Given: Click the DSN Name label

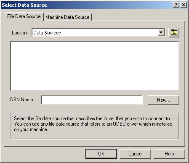Looking at the screenshot, I should tap(22, 100).
